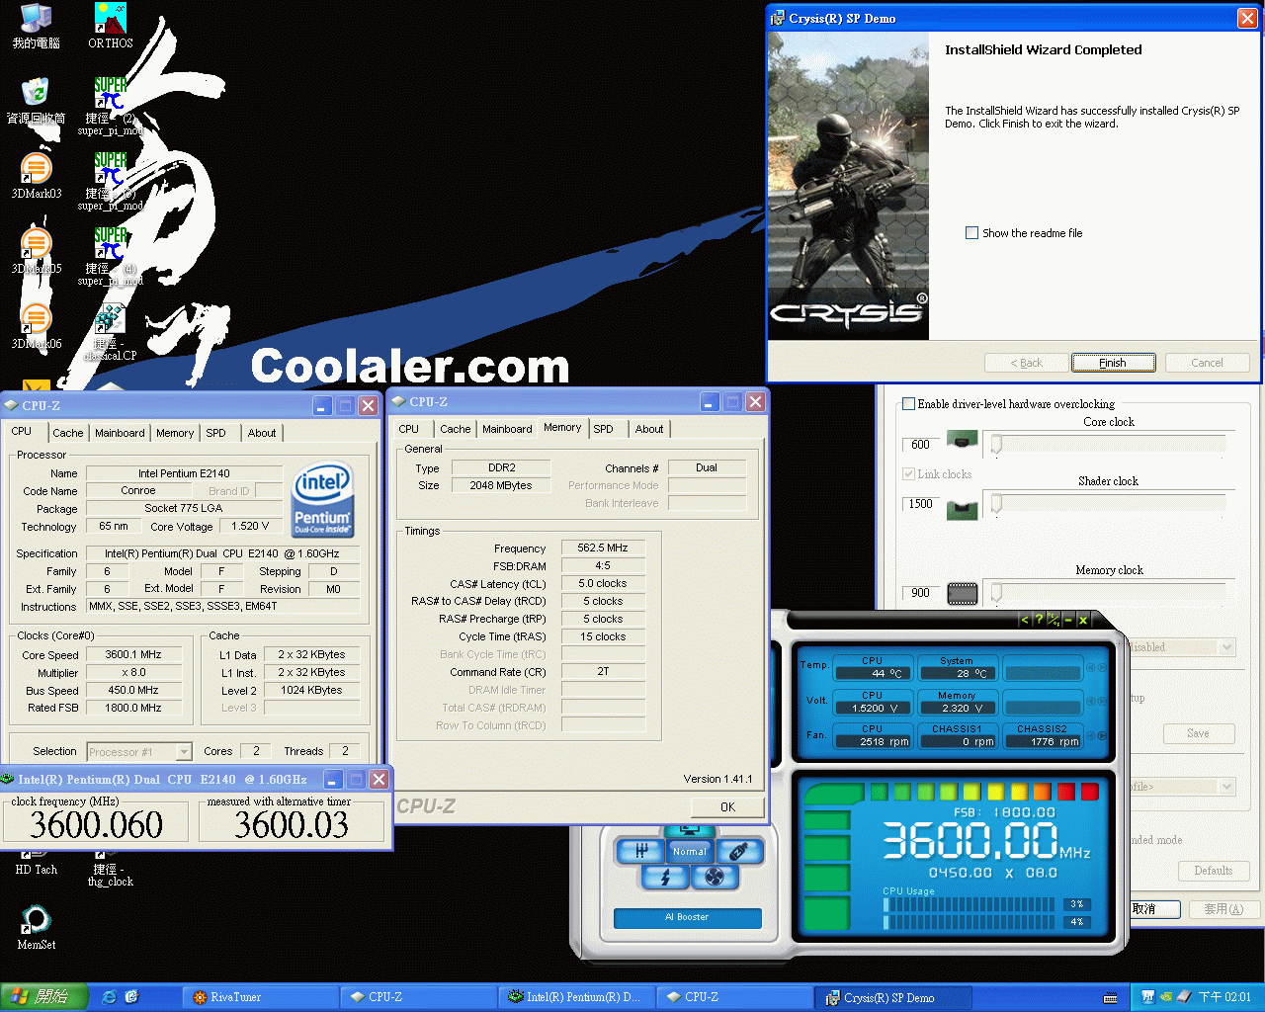Click the Back button in Crysis installer

pyautogui.click(x=1027, y=363)
